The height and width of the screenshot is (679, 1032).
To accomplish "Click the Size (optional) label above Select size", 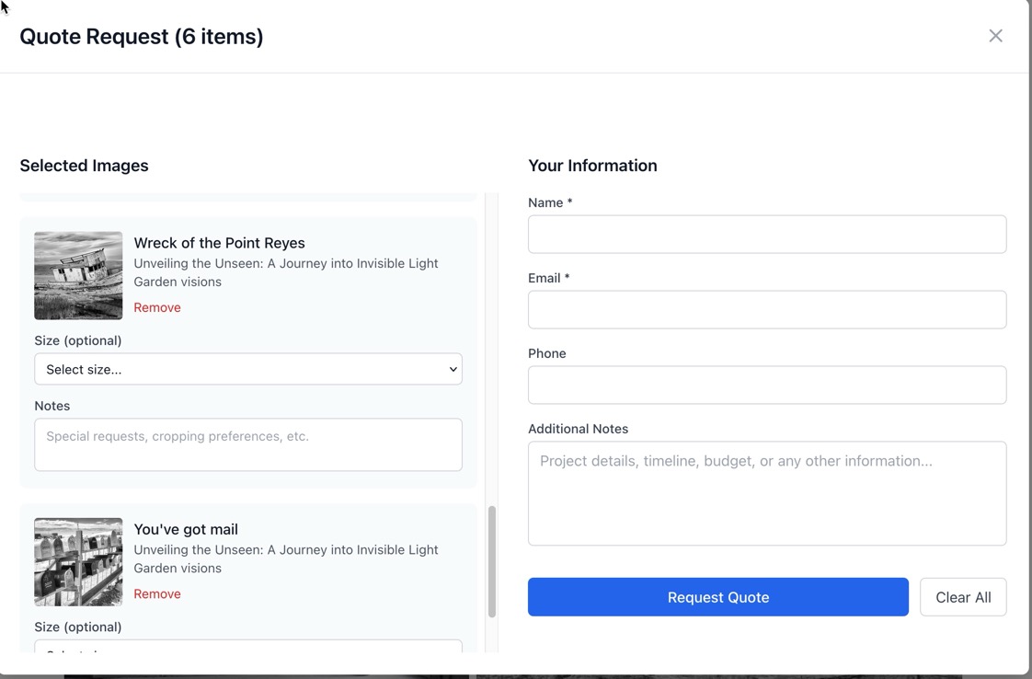I will [x=78, y=340].
